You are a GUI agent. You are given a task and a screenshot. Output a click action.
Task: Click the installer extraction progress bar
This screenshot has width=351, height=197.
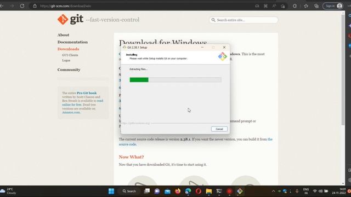(175, 80)
